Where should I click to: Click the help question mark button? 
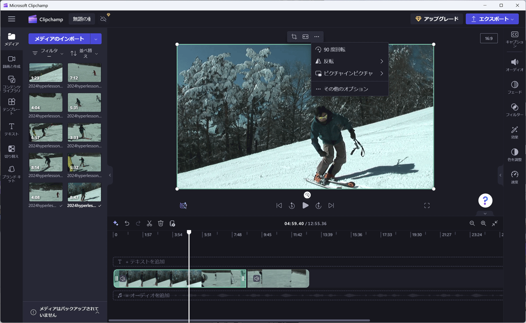pos(485,201)
